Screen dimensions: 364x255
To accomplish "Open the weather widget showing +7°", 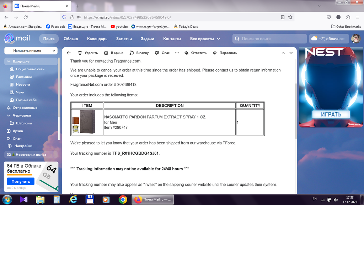I will click(329, 39).
